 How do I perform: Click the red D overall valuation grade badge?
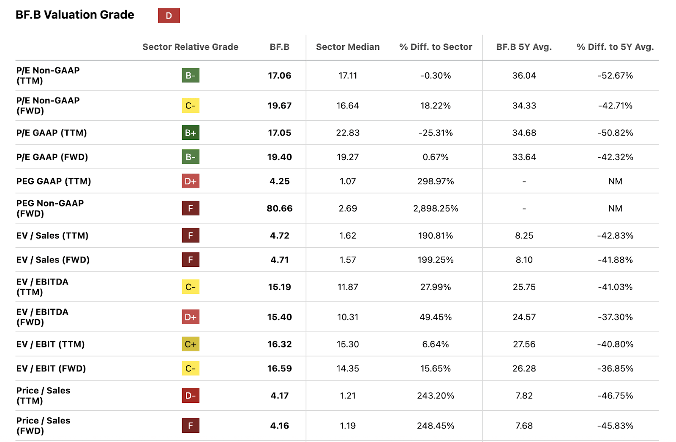point(169,16)
